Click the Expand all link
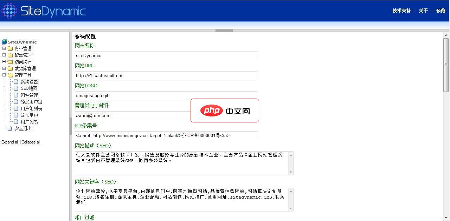The height and width of the screenshot is (221, 450). tap(10, 142)
